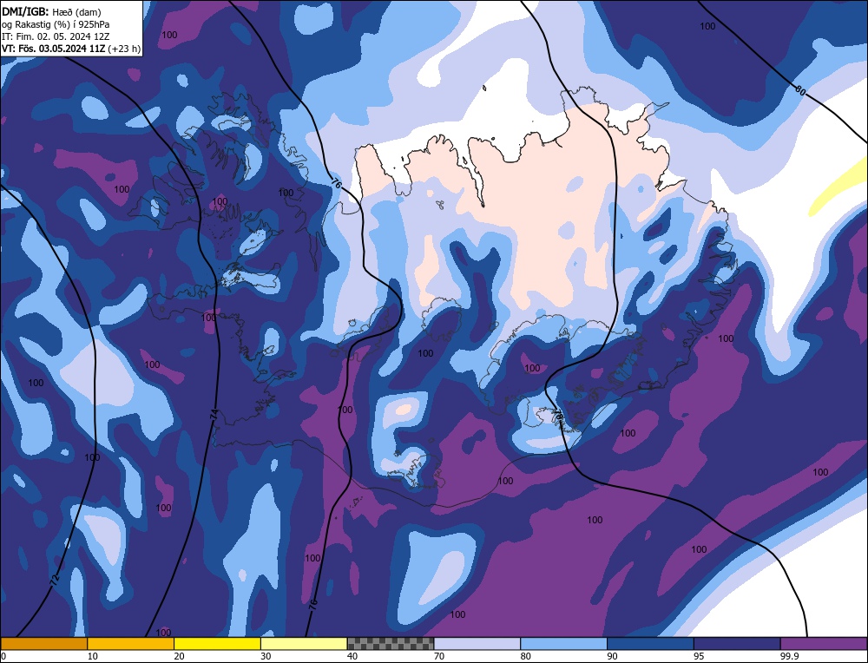The height and width of the screenshot is (663, 868).
Task: Pick the lavender 70–80 legend swatch
Action: click(x=477, y=643)
